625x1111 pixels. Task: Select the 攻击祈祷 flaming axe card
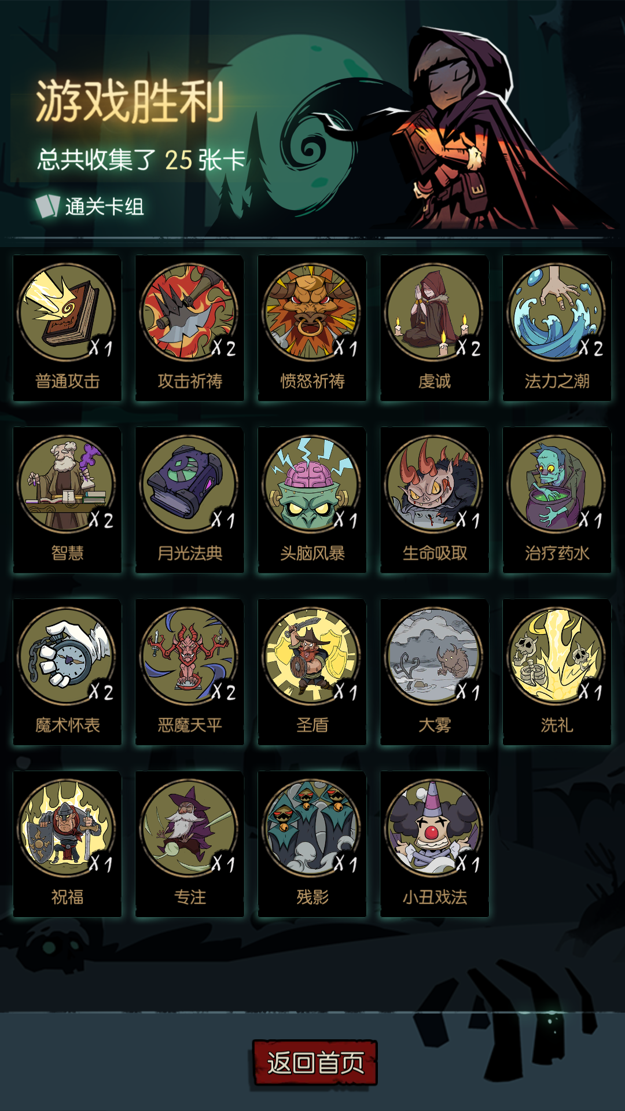tap(190, 328)
